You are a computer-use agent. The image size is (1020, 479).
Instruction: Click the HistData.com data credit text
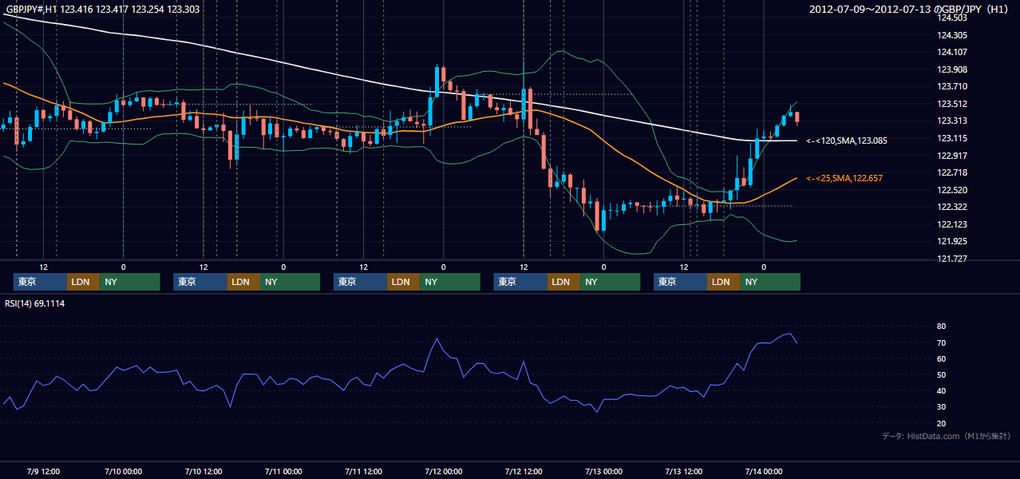coord(947,436)
